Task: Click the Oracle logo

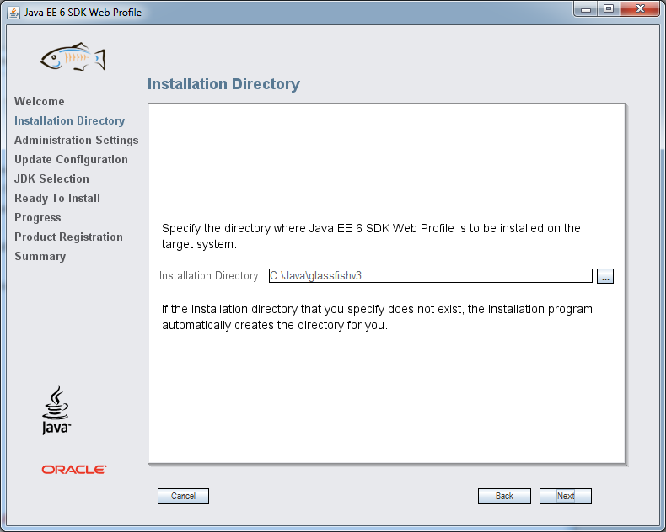Action: coord(74,469)
